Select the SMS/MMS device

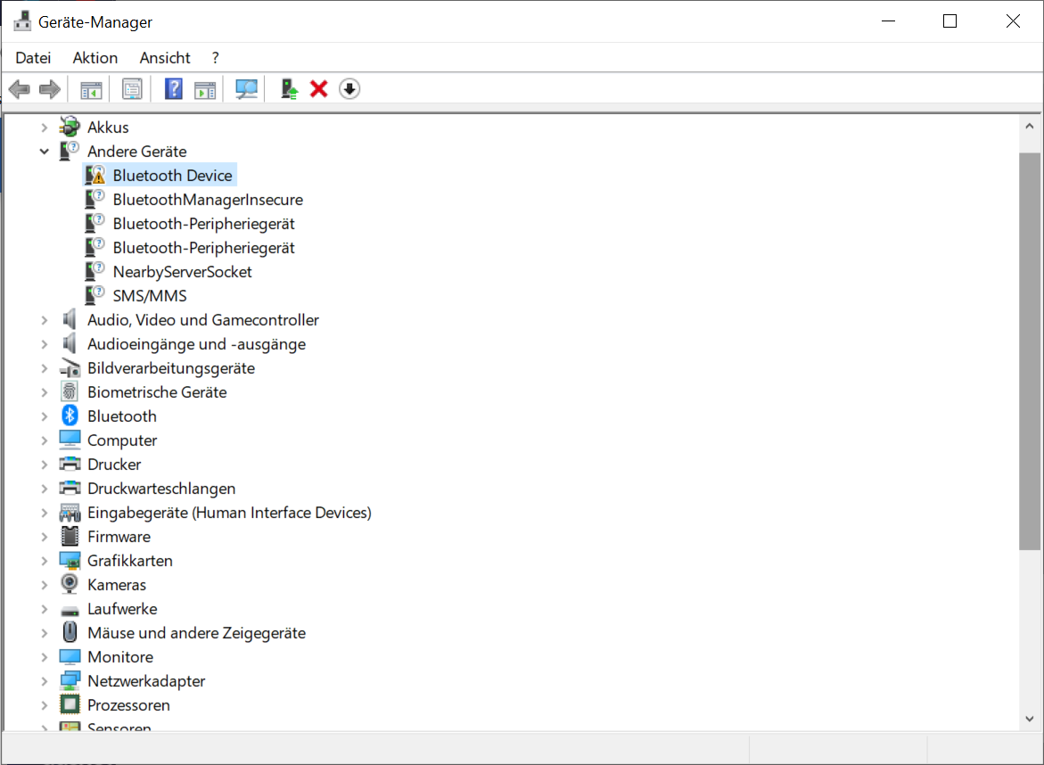[150, 296]
